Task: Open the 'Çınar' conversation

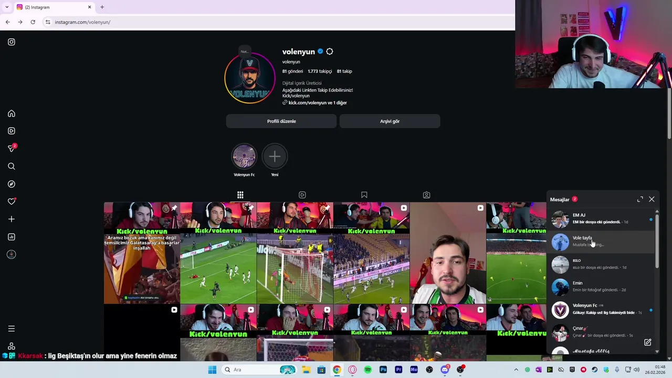Action: (601, 332)
